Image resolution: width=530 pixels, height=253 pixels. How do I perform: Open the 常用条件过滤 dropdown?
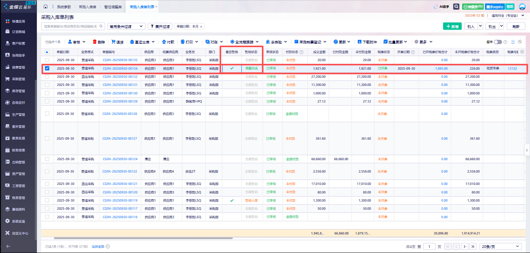pos(125,26)
